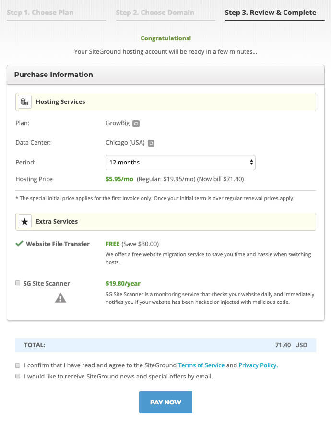Check the Terms of Service agreement box

[18, 365]
